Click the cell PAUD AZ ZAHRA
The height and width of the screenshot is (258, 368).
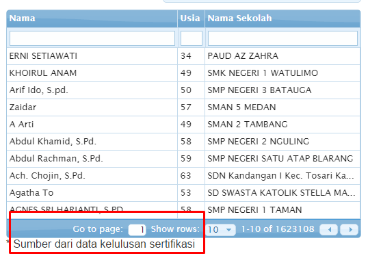coord(282,56)
